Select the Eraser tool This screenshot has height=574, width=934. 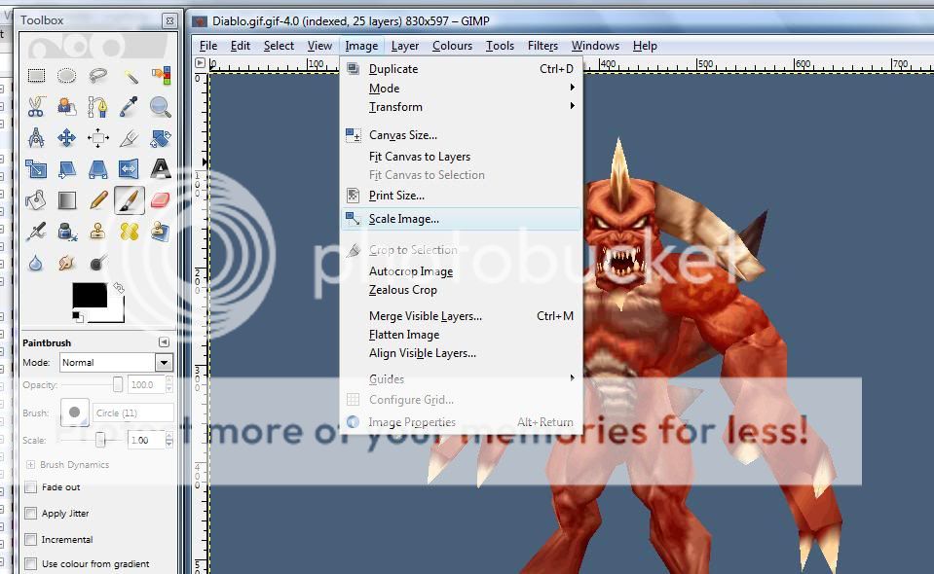(x=161, y=199)
